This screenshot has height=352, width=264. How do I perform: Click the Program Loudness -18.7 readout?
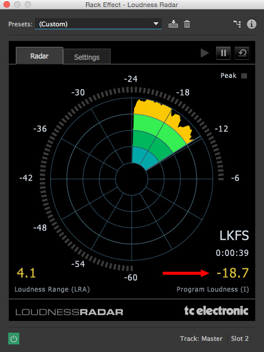(x=232, y=273)
